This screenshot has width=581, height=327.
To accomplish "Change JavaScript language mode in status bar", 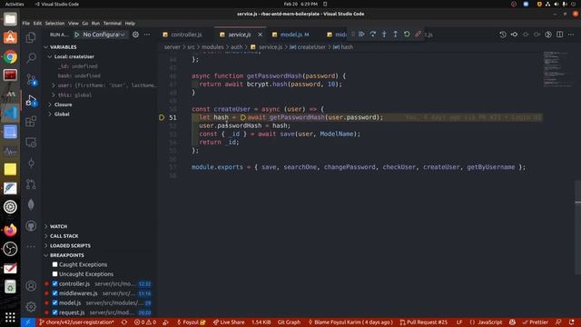I will pyautogui.click(x=490, y=322).
